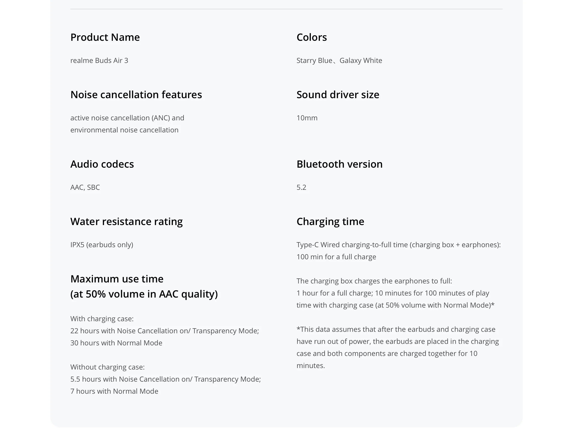The height and width of the screenshot is (438, 573).
Task: Click the Without charging case label
Action: (107, 367)
